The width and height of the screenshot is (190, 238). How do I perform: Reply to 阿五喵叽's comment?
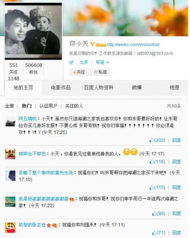[x=176, y=140]
